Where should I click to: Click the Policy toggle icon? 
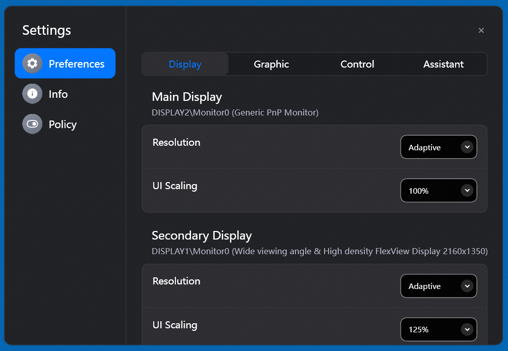point(32,124)
